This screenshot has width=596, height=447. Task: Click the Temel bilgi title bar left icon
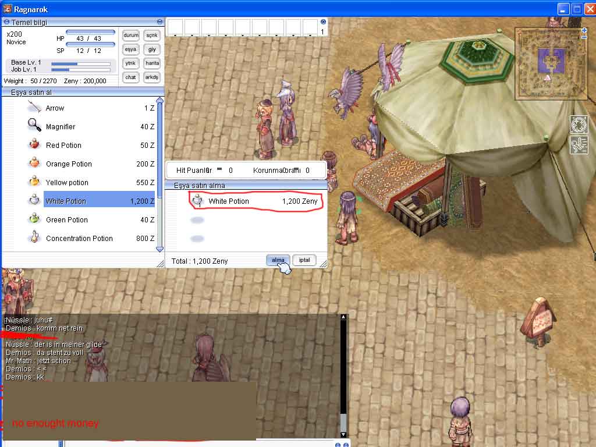pyautogui.click(x=6, y=22)
